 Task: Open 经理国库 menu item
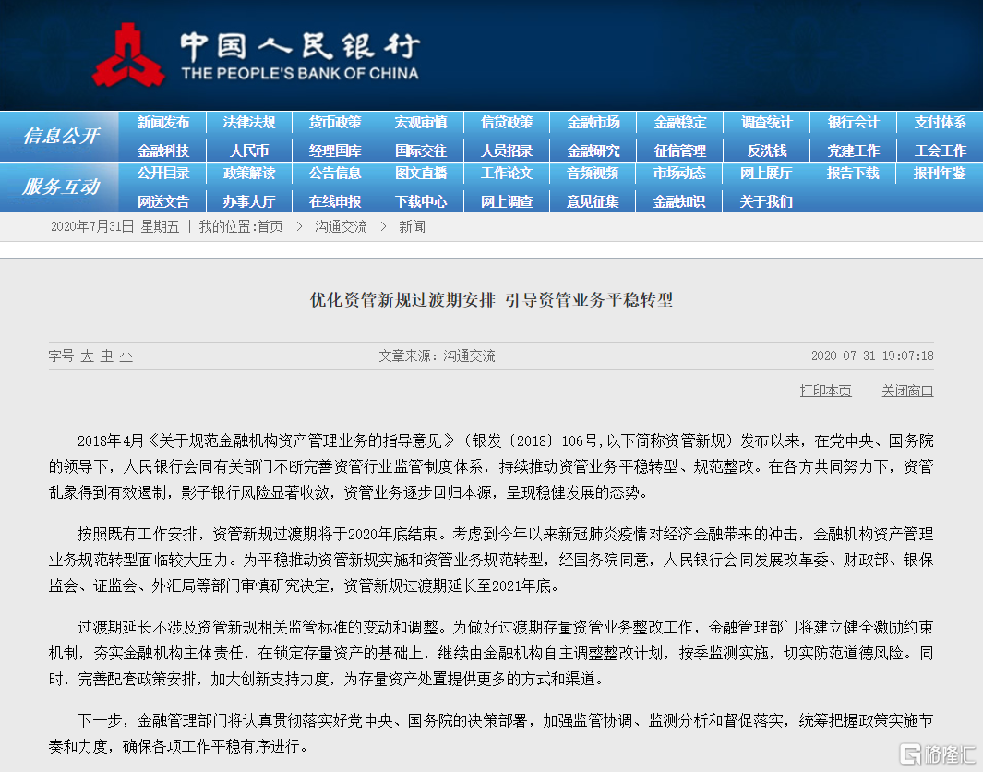click(335, 151)
